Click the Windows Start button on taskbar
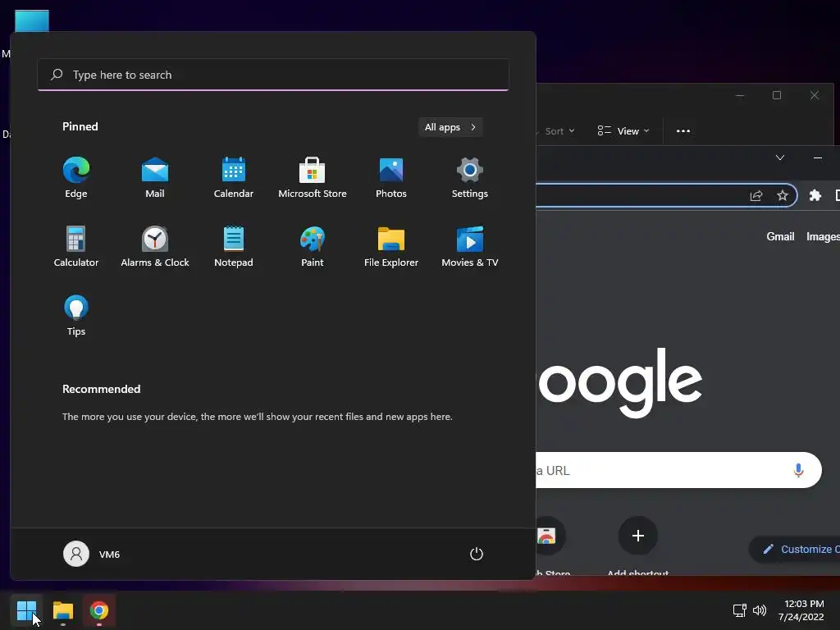Viewport: 840px width, 630px height. [26, 610]
